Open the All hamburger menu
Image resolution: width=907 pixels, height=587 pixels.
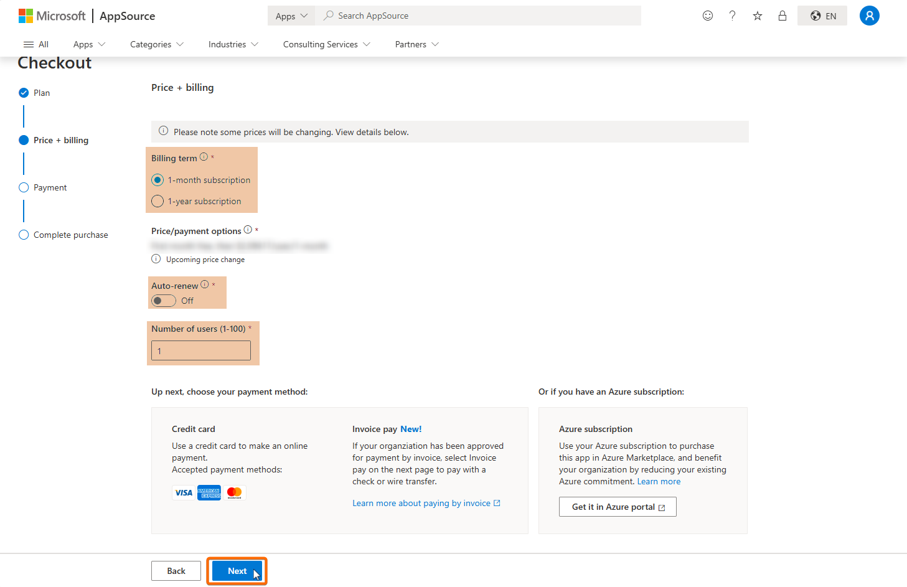pyautogui.click(x=35, y=44)
